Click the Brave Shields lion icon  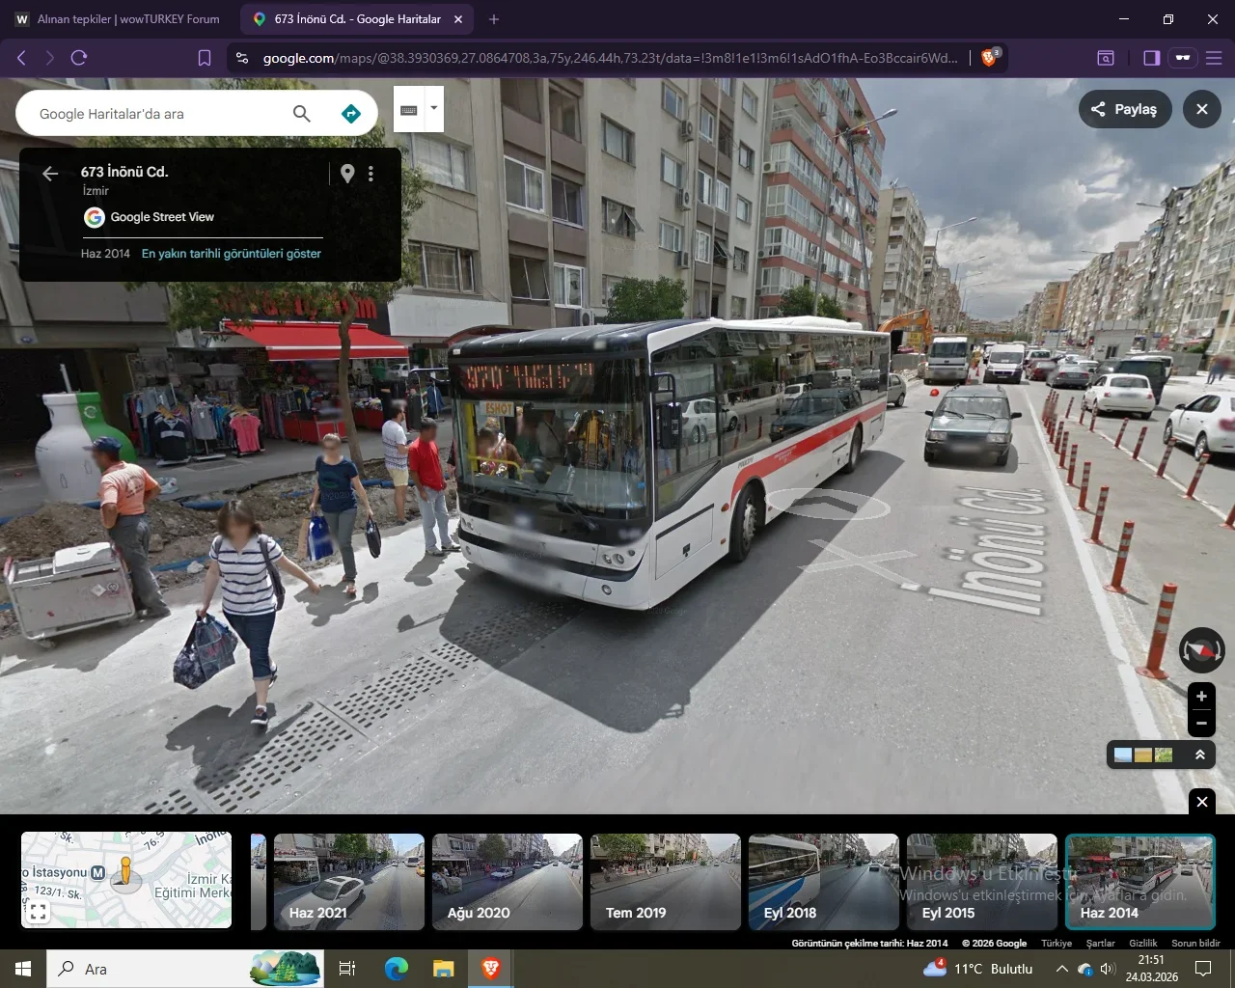(989, 58)
